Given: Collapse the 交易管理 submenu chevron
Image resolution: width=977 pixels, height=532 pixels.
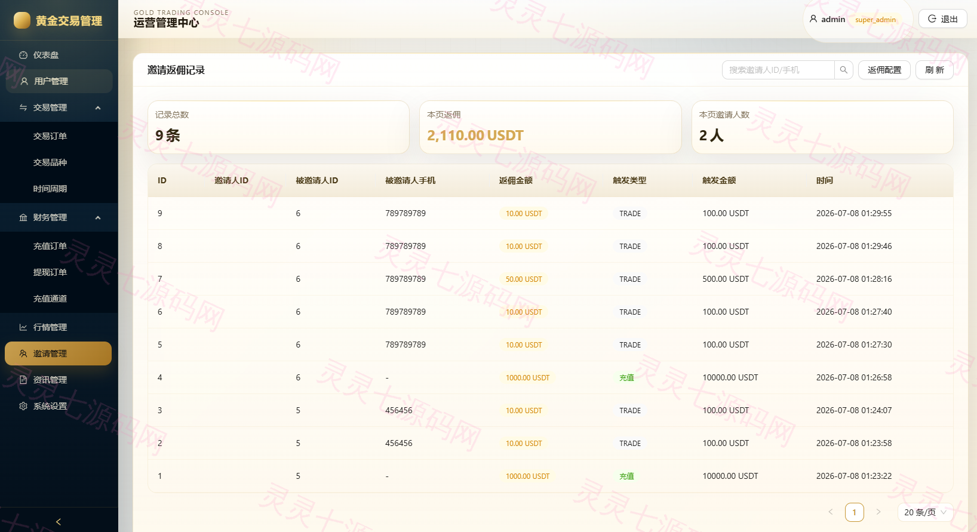Looking at the screenshot, I should (98, 108).
